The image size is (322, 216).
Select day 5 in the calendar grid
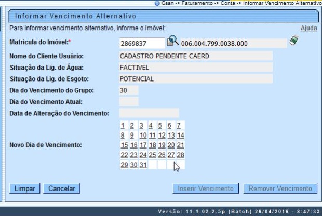click(x=161, y=126)
